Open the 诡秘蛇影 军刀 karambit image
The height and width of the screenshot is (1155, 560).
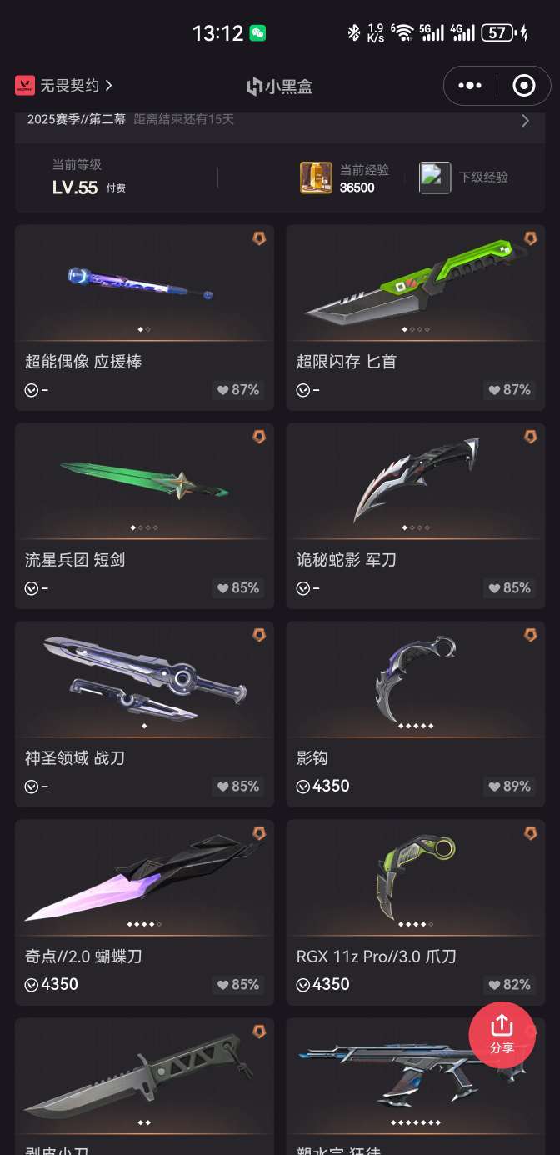[x=416, y=481]
